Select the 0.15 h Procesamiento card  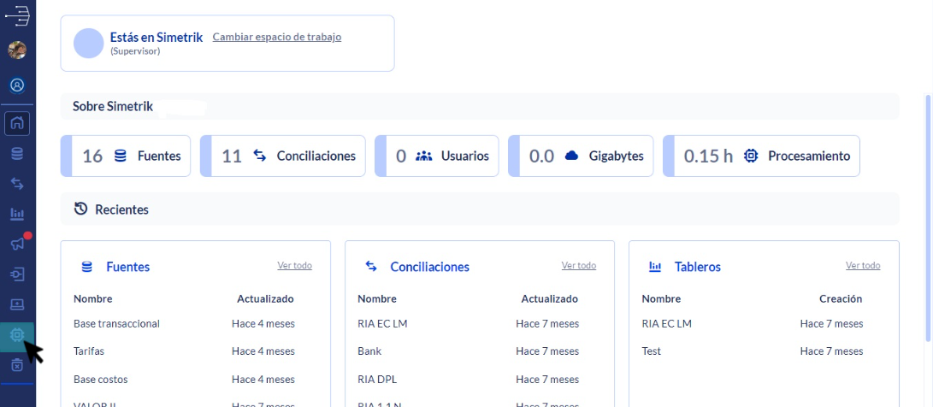(x=762, y=156)
